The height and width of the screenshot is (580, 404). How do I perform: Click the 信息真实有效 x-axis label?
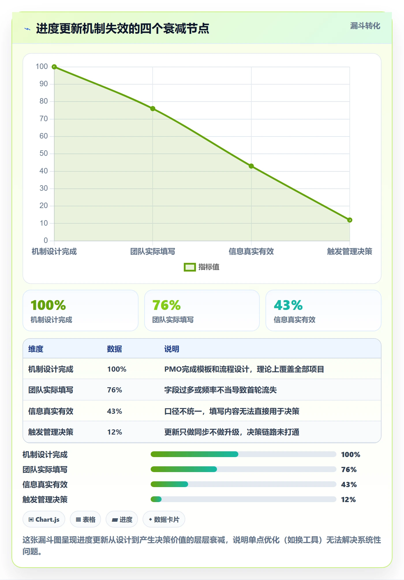coord(251,252)
